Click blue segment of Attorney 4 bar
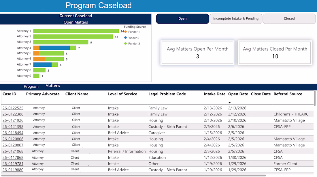317x177 pixels. [x=54, y=48]
